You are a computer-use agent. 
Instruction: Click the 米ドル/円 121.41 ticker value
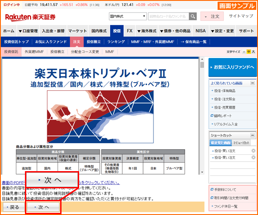[128, 5]
